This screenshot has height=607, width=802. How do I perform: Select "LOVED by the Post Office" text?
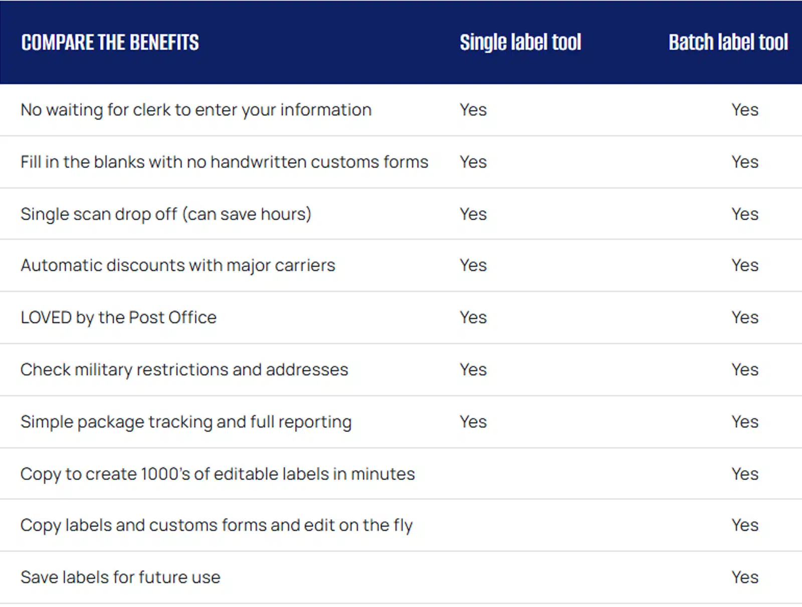click(118, 318)
